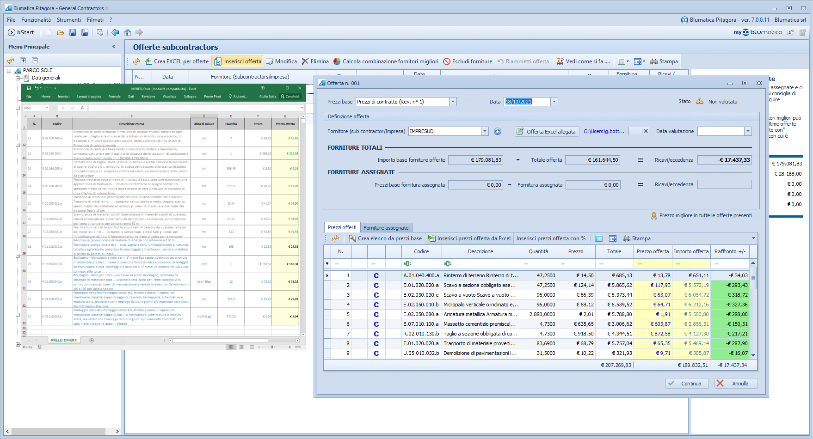813x439 pixels.
Task: Open the Prezzi base dropdown
Action: pyautogui.click(x=453, y=102)
